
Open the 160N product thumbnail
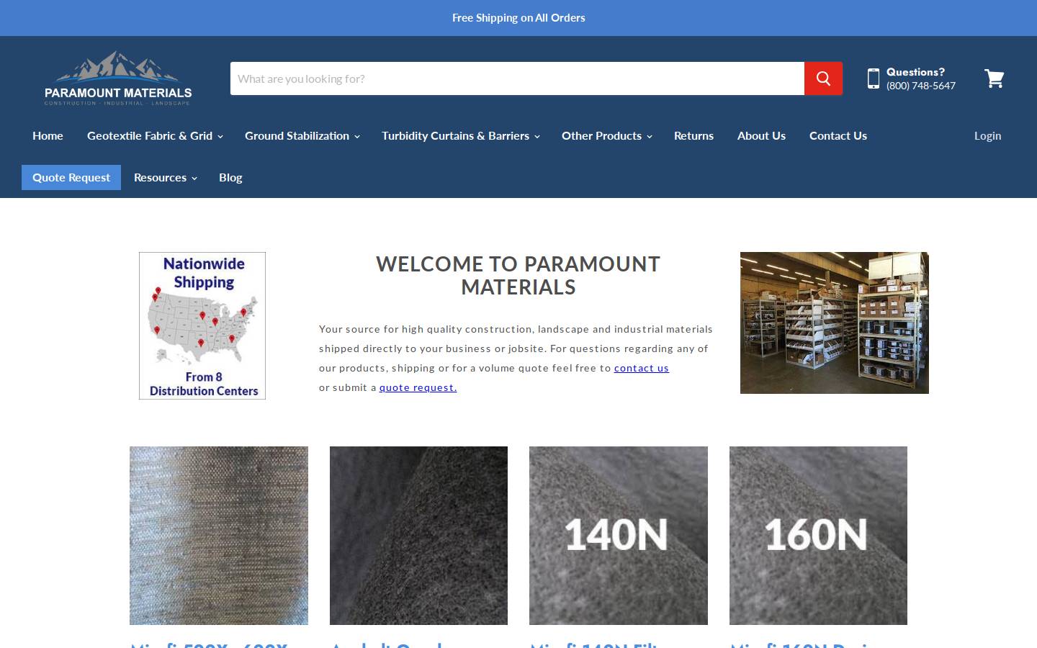(x=818, y=536)
